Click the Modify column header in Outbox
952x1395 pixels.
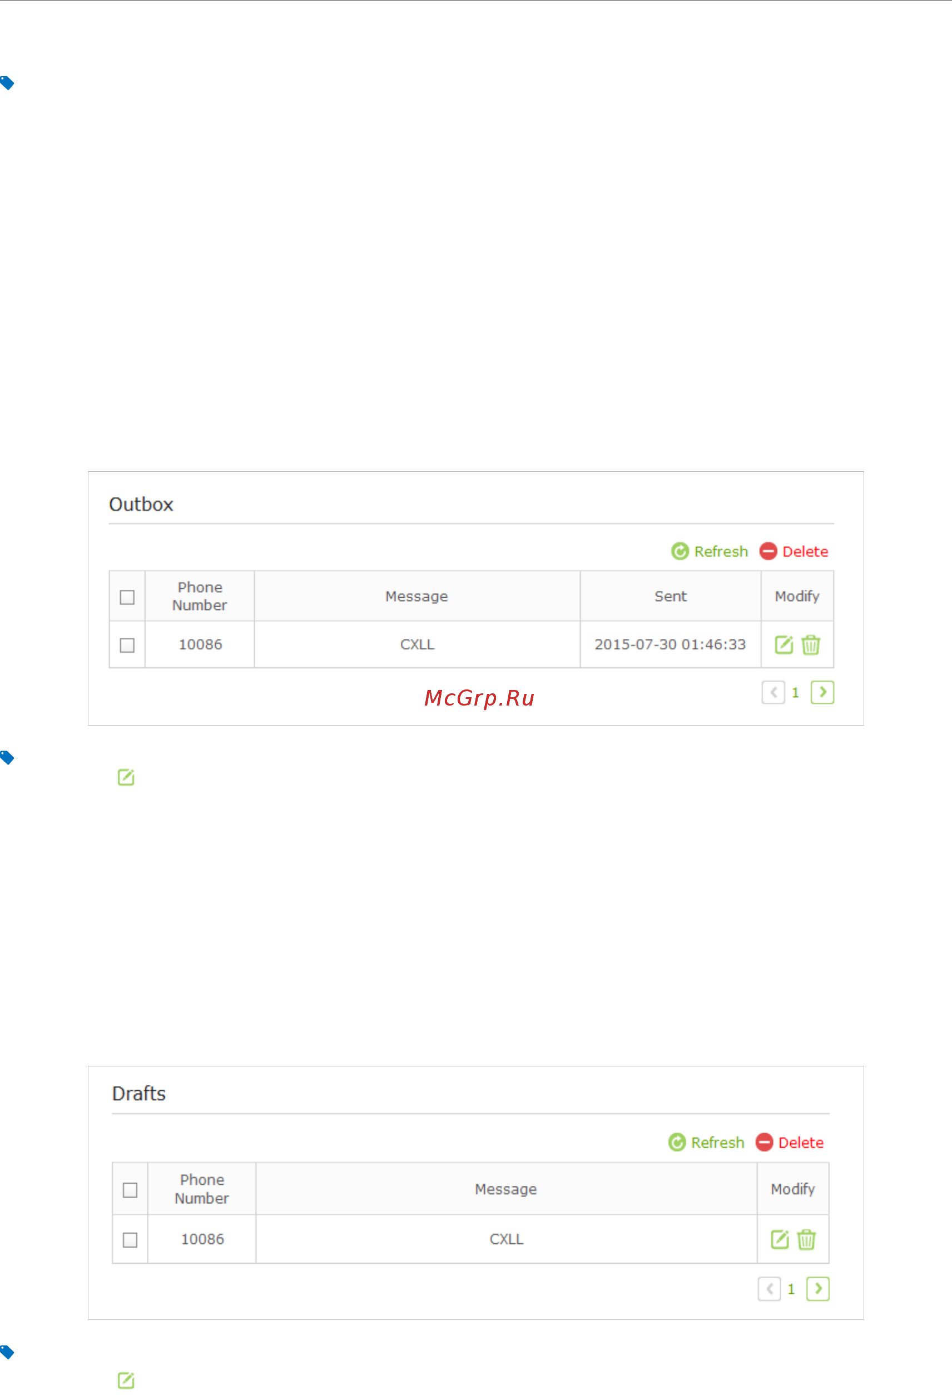(x=797, y=596)
